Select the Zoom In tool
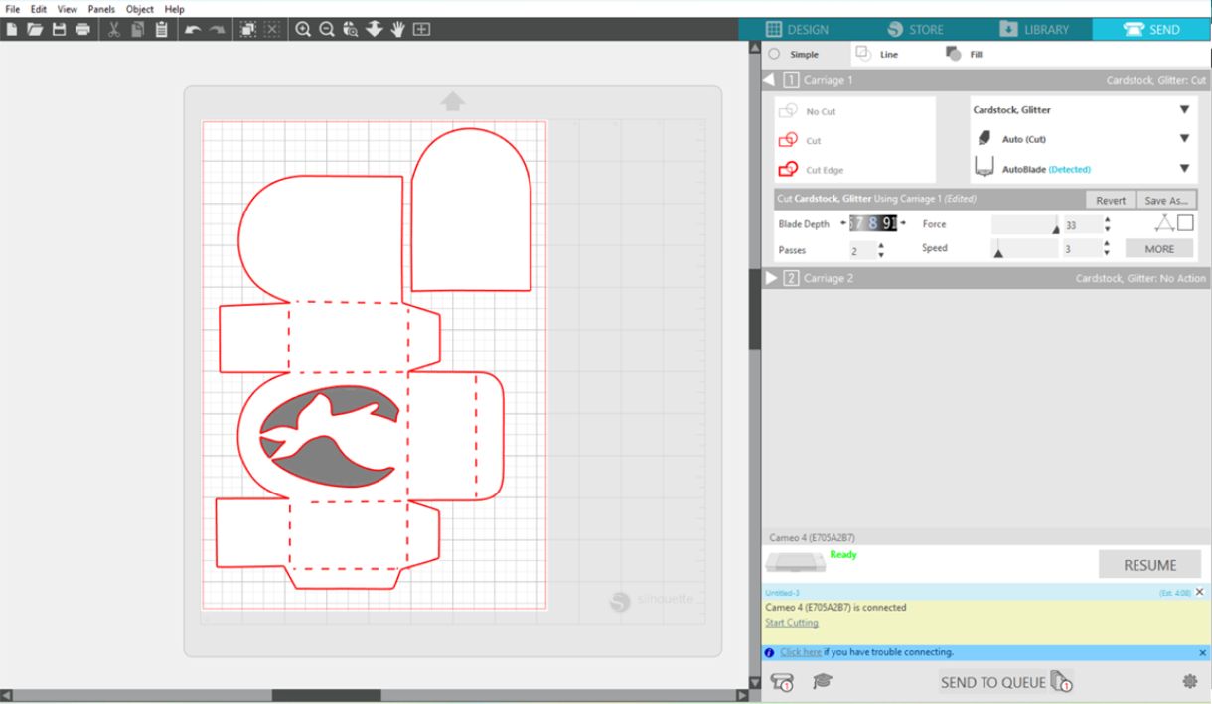The height and width of the screenshot is (704, 1212). [303, 29]
